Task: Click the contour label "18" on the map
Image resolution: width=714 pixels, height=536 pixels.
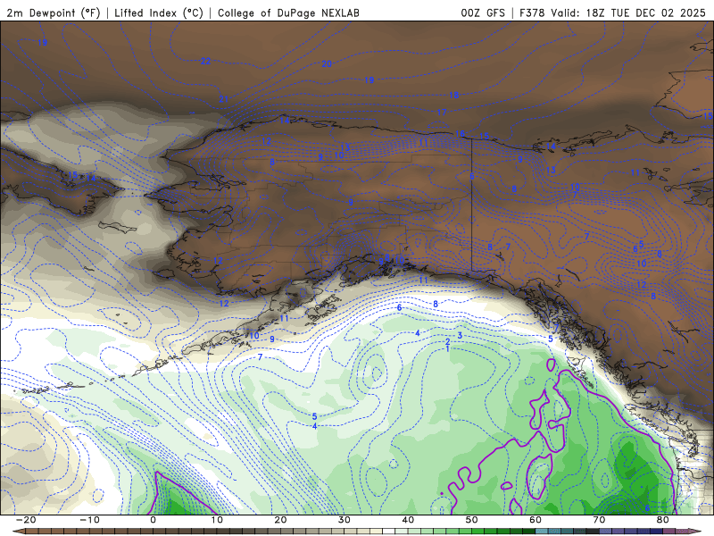Action: point(454,96)
